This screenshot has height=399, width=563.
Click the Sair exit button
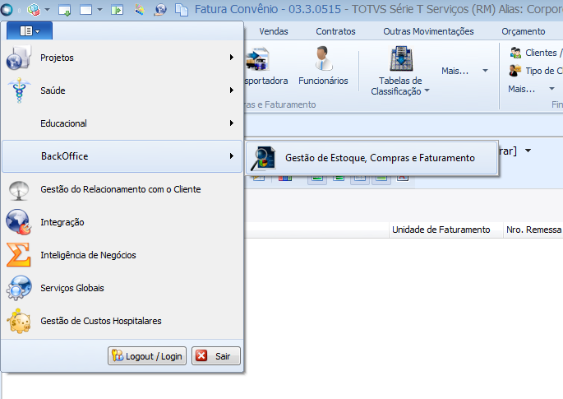216,356
